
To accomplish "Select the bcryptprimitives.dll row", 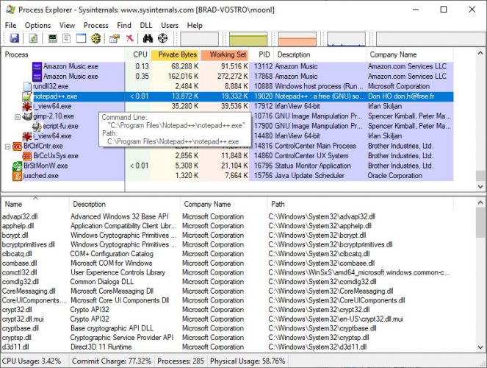I will [x=228, y=245].
